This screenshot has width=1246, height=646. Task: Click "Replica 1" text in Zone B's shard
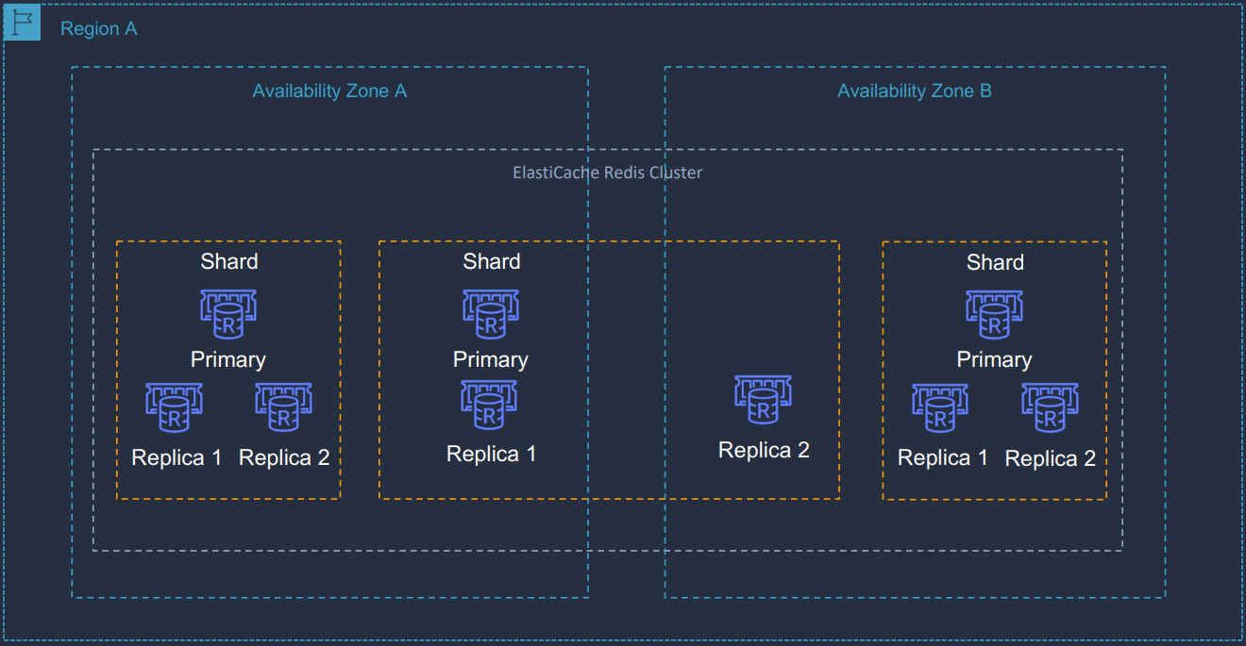click(943, 458)
